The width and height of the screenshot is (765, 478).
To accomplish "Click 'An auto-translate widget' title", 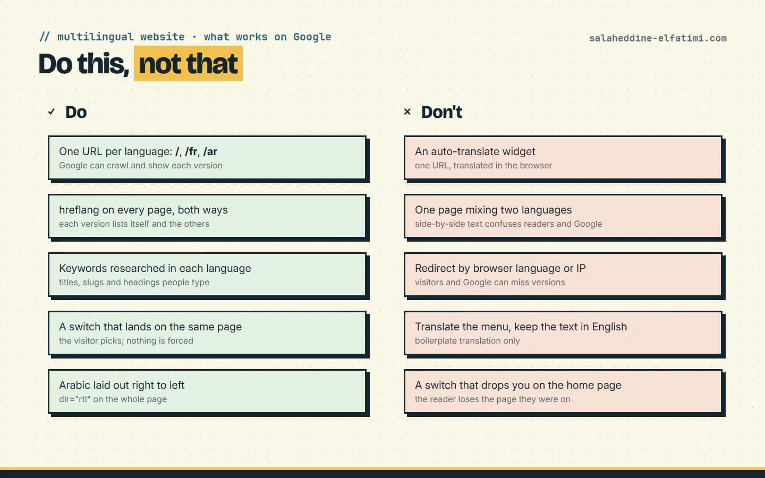I will click(x=475, y=151).
